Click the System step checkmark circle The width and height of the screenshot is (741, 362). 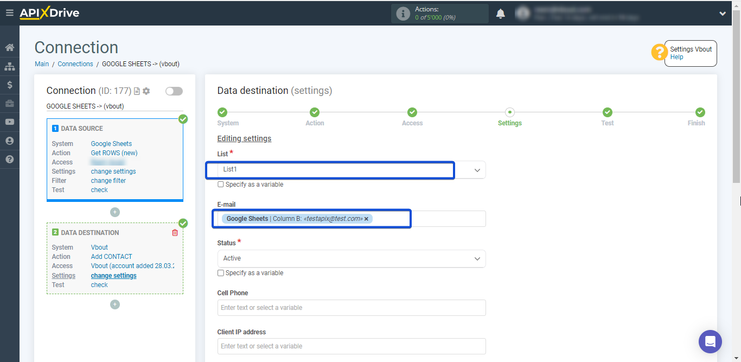(222, 112)
